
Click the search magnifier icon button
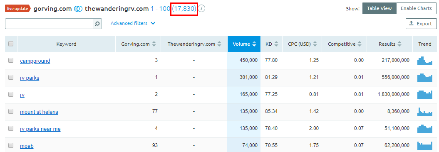click(x=97, y=24)
